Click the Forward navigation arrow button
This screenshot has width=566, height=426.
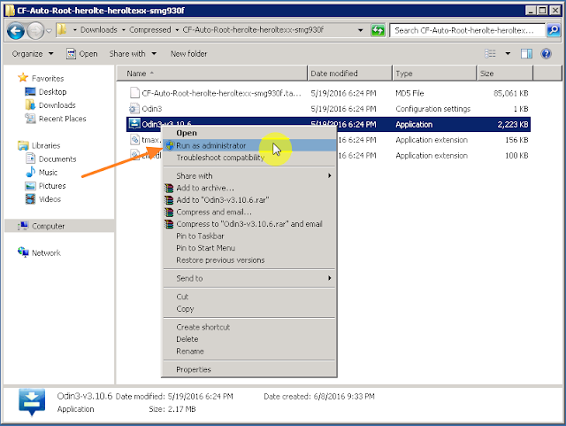[35, 30]
